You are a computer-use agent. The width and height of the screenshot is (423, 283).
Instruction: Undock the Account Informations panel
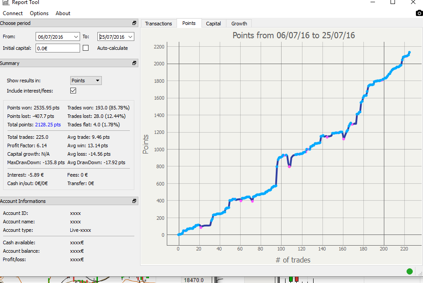[x=134, y=201]
